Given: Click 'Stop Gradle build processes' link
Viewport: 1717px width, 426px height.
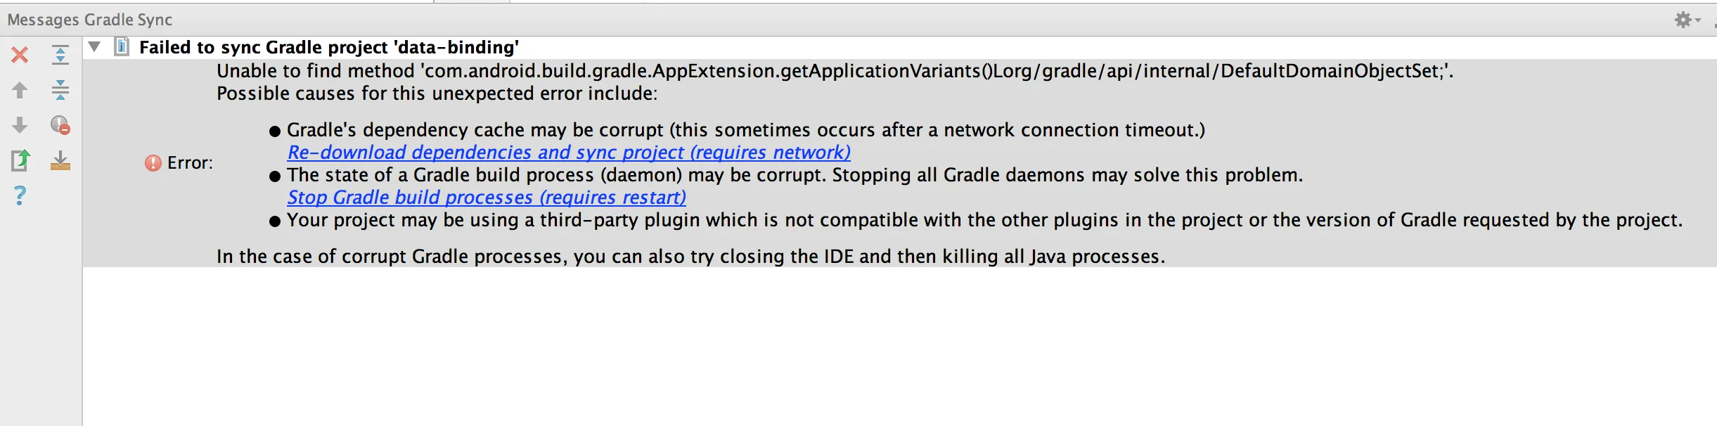Looking at the screenshot, I should pos(487,198).
